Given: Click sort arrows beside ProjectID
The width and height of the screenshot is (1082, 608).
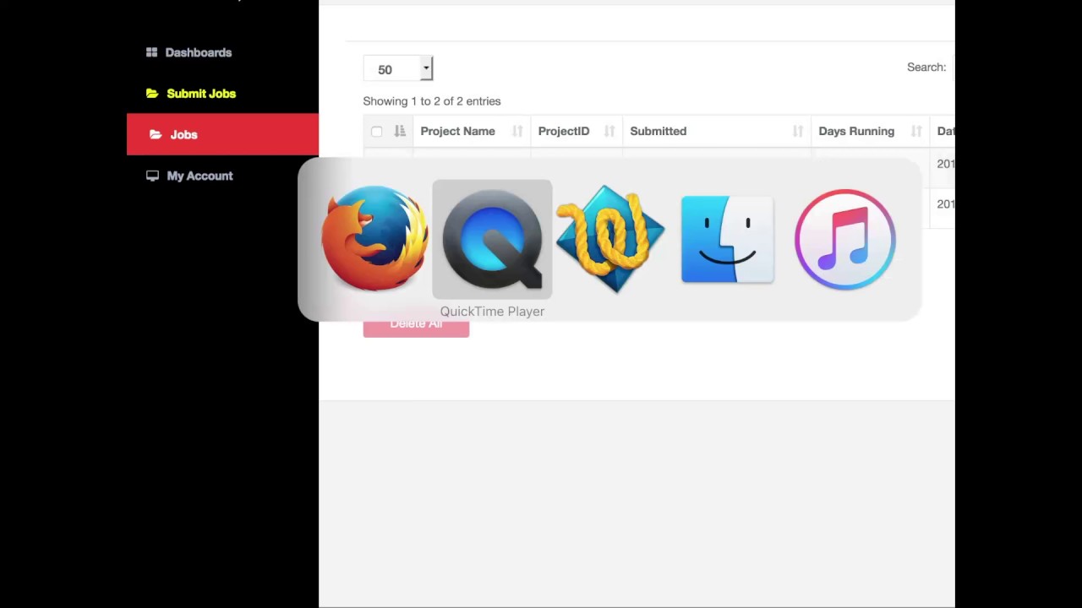Looking at the screenshot, I should point(609,132).
